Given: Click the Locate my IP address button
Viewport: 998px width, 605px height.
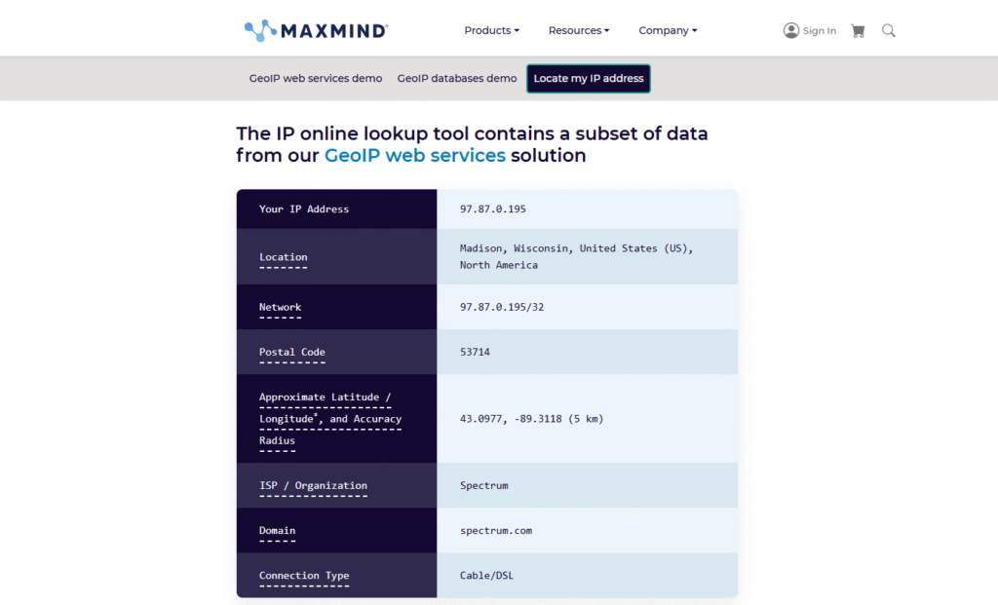Looking at the screenshot, I should pos(589,78).
